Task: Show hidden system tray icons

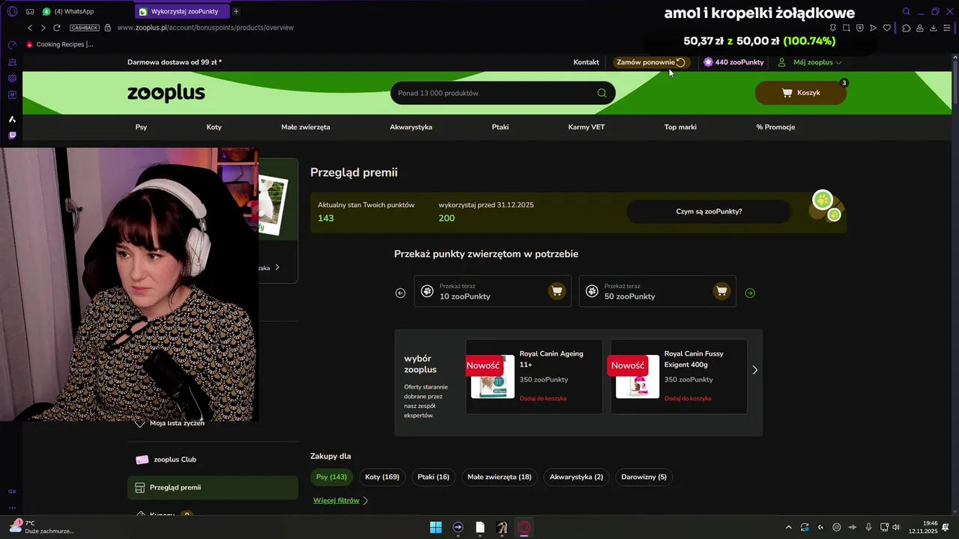Action: 788,528
